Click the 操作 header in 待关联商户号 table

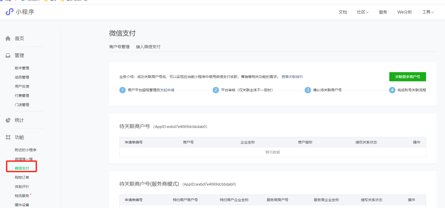point(417,142)
